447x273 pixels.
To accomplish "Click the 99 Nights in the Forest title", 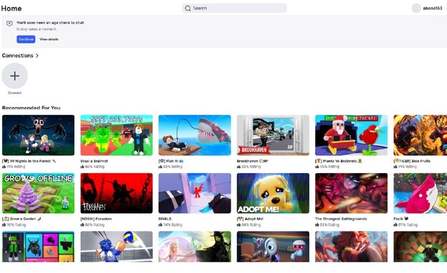I will [x=29, y=161].
